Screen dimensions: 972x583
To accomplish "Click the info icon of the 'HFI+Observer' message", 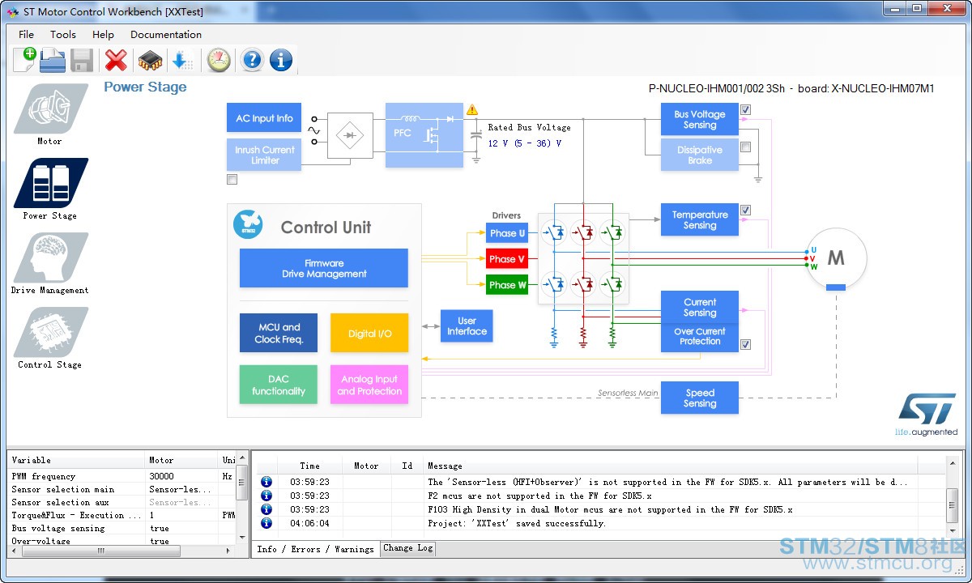I will [266, 482].
